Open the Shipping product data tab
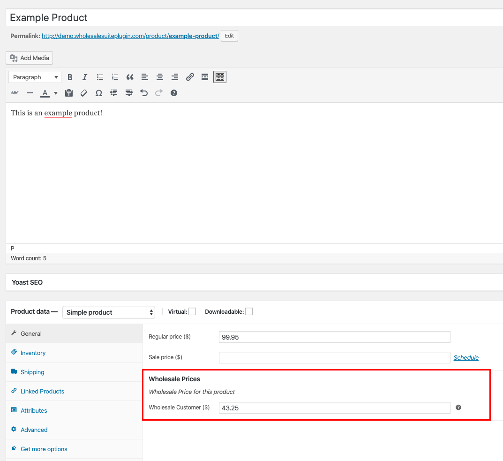The image size is (503, 461). pyautogui.click(x=32, y=372)
